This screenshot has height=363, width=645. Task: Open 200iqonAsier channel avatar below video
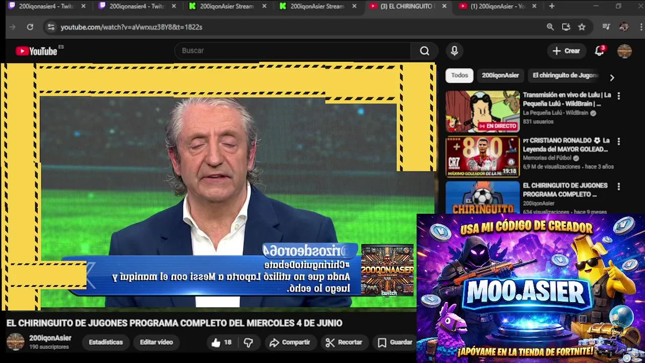pos(15,342)
